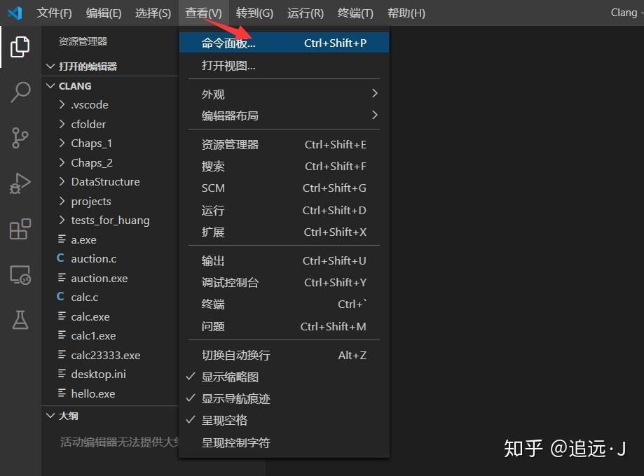Screen dimensions: 644x476
Task: Open the Remote Explorer icon
Action: point(19,276)
